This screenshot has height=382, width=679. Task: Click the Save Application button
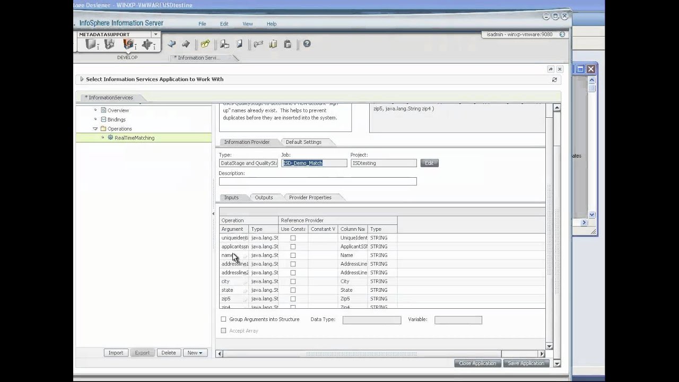526,363
